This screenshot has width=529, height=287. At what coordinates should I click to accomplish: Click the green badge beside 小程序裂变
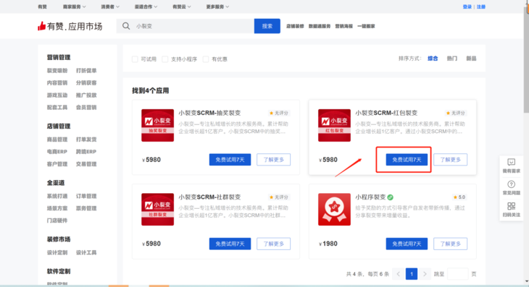(391, 197)
